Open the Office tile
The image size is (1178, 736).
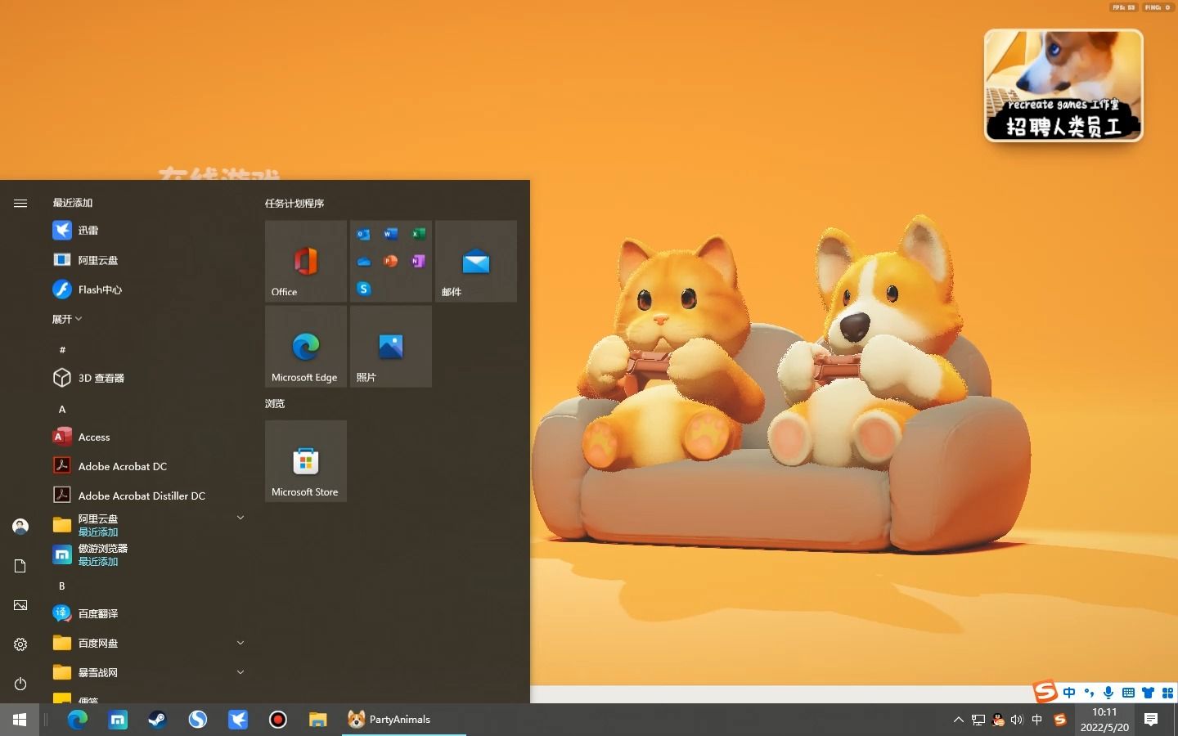pos(306,261)
